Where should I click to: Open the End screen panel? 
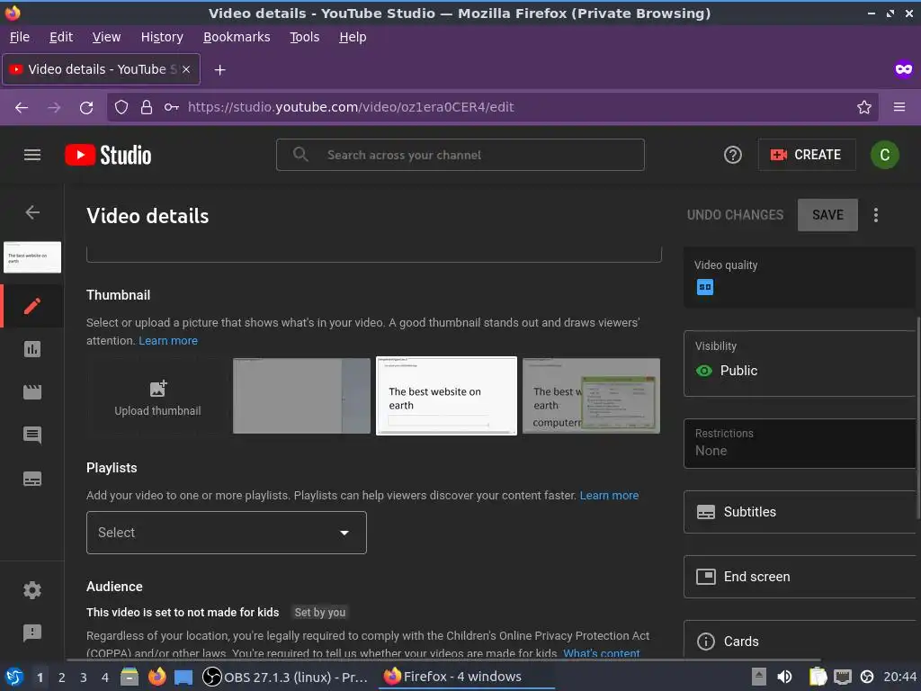[x=800, y=577]
